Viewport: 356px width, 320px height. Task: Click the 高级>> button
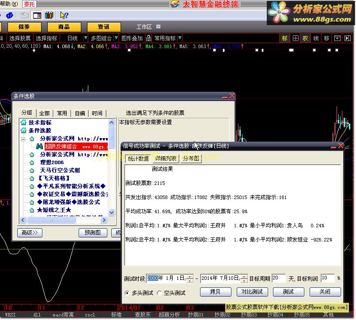point(30,233)
